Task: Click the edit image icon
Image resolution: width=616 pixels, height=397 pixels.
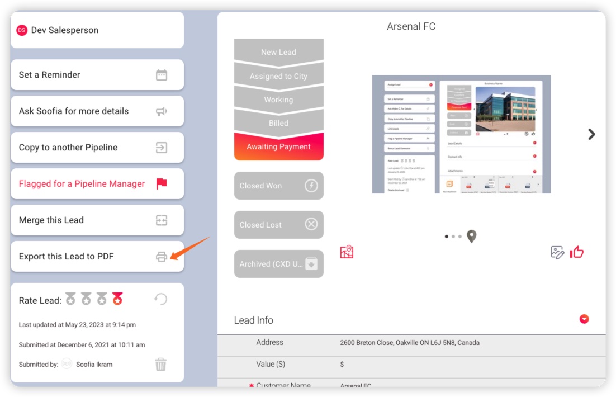Action: click(557, 252)
